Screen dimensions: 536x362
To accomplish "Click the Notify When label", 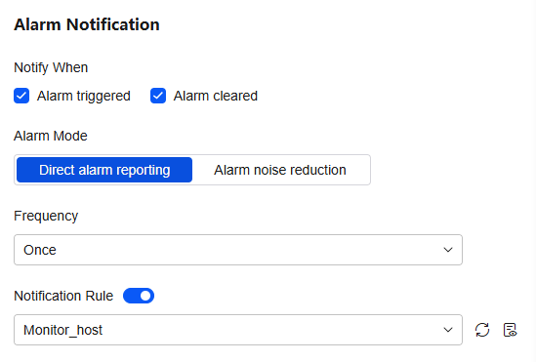I will pyautogui.click(x=51, y=67).
